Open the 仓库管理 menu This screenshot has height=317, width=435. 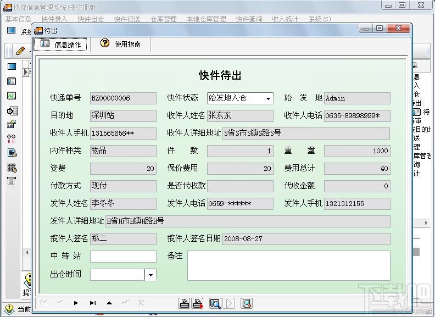(164, 19)
